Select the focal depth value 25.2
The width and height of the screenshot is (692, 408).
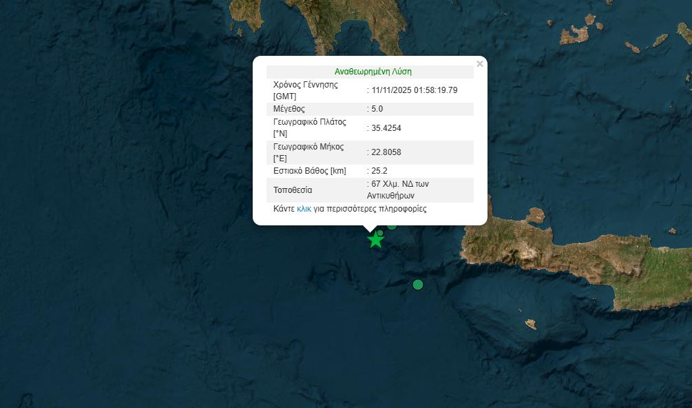pyautogui.click(x=379, y=171)
